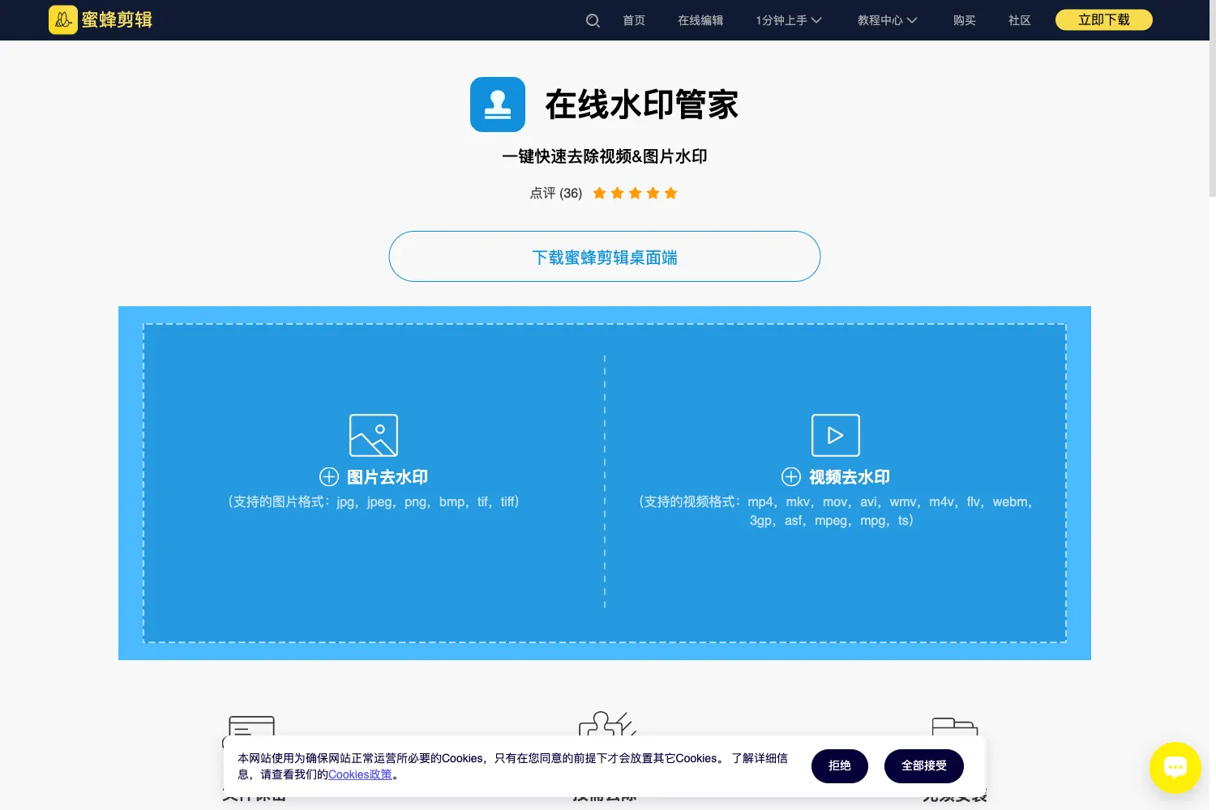This screenshot has width=1216, height=810.
Task: Click the 一键快速去除视频&图片水印 subtitle
Action: [x=605, y=156]
